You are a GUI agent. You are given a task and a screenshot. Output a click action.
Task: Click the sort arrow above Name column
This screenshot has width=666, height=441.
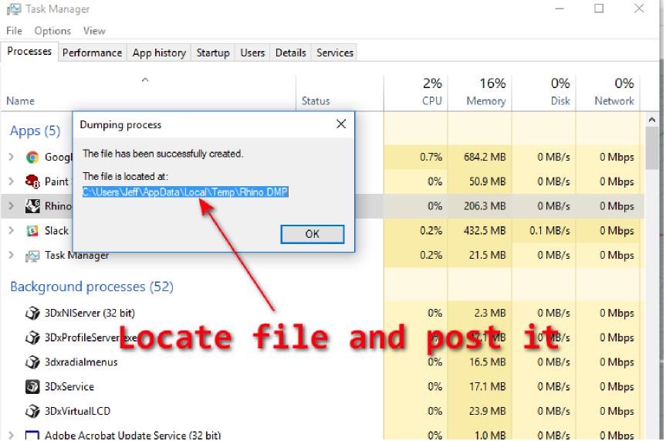click(x=145, y=80)
